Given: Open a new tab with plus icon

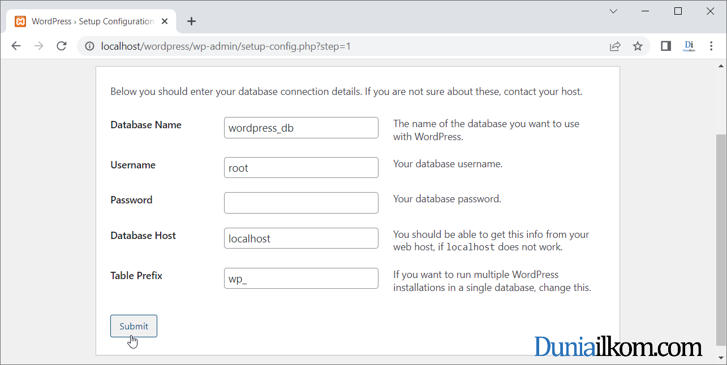Looking at the screenshot, I should pyautogui.click(x=191, y=21).
